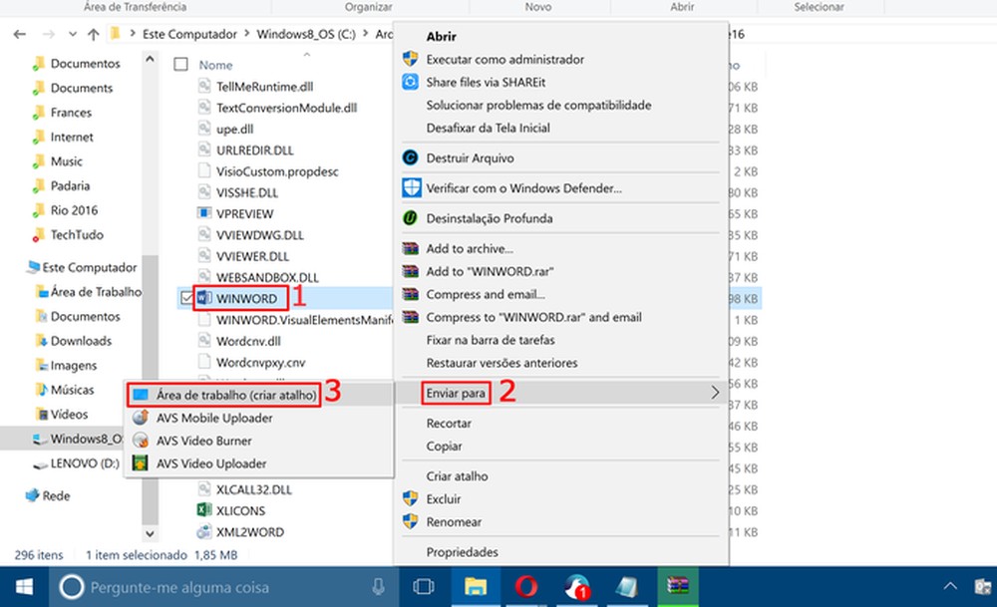Expand the Enviar para submenu arrow
Screen dimensions: 997x607
[715, 393]
